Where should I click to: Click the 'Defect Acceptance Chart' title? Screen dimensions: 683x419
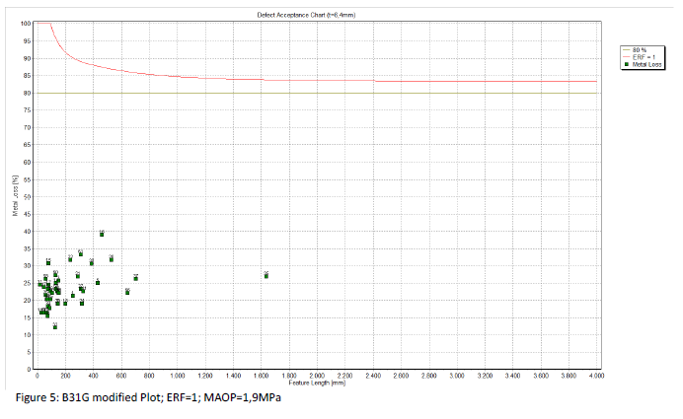click(x=319, y=15)
